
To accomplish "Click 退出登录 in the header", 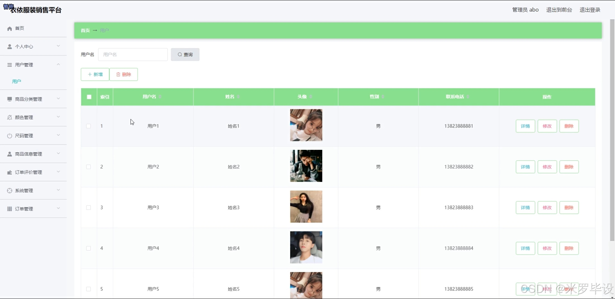I will coord(590,10).
